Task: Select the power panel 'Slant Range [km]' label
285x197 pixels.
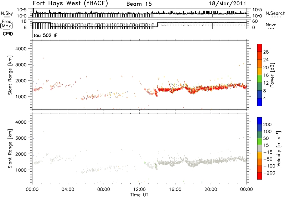Action: (x=10, y=75)
